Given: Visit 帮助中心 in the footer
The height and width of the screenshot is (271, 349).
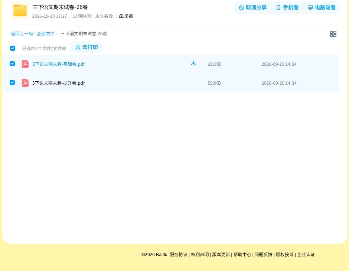Looking at the screenshot, I should [242, 255].
